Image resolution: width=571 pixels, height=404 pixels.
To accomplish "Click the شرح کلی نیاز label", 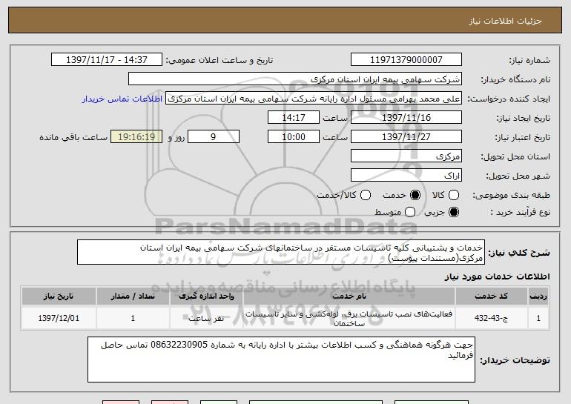I will [519, 253].
